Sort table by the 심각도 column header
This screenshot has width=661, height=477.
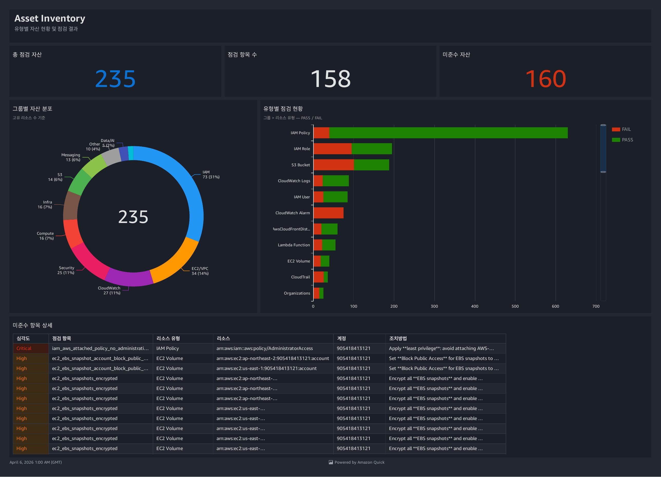(31, 338)
